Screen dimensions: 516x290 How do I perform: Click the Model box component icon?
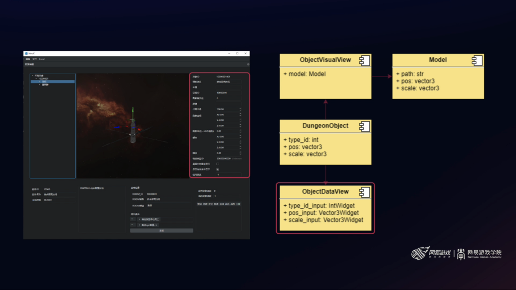[477, 60]
